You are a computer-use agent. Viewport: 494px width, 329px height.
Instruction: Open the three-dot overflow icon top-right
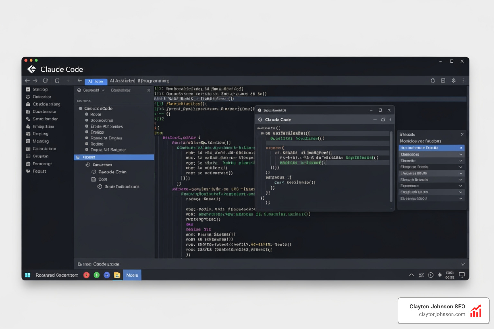pyautogui.click(x=463, y=81)
